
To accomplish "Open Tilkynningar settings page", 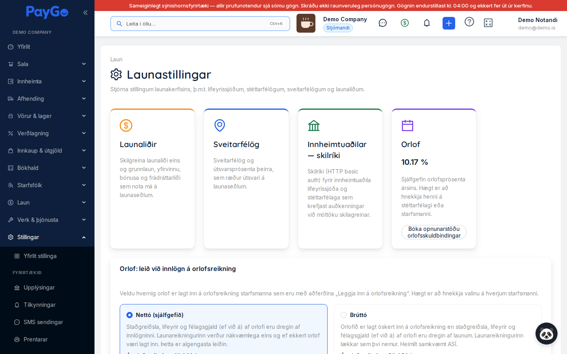I will point(47,305).
